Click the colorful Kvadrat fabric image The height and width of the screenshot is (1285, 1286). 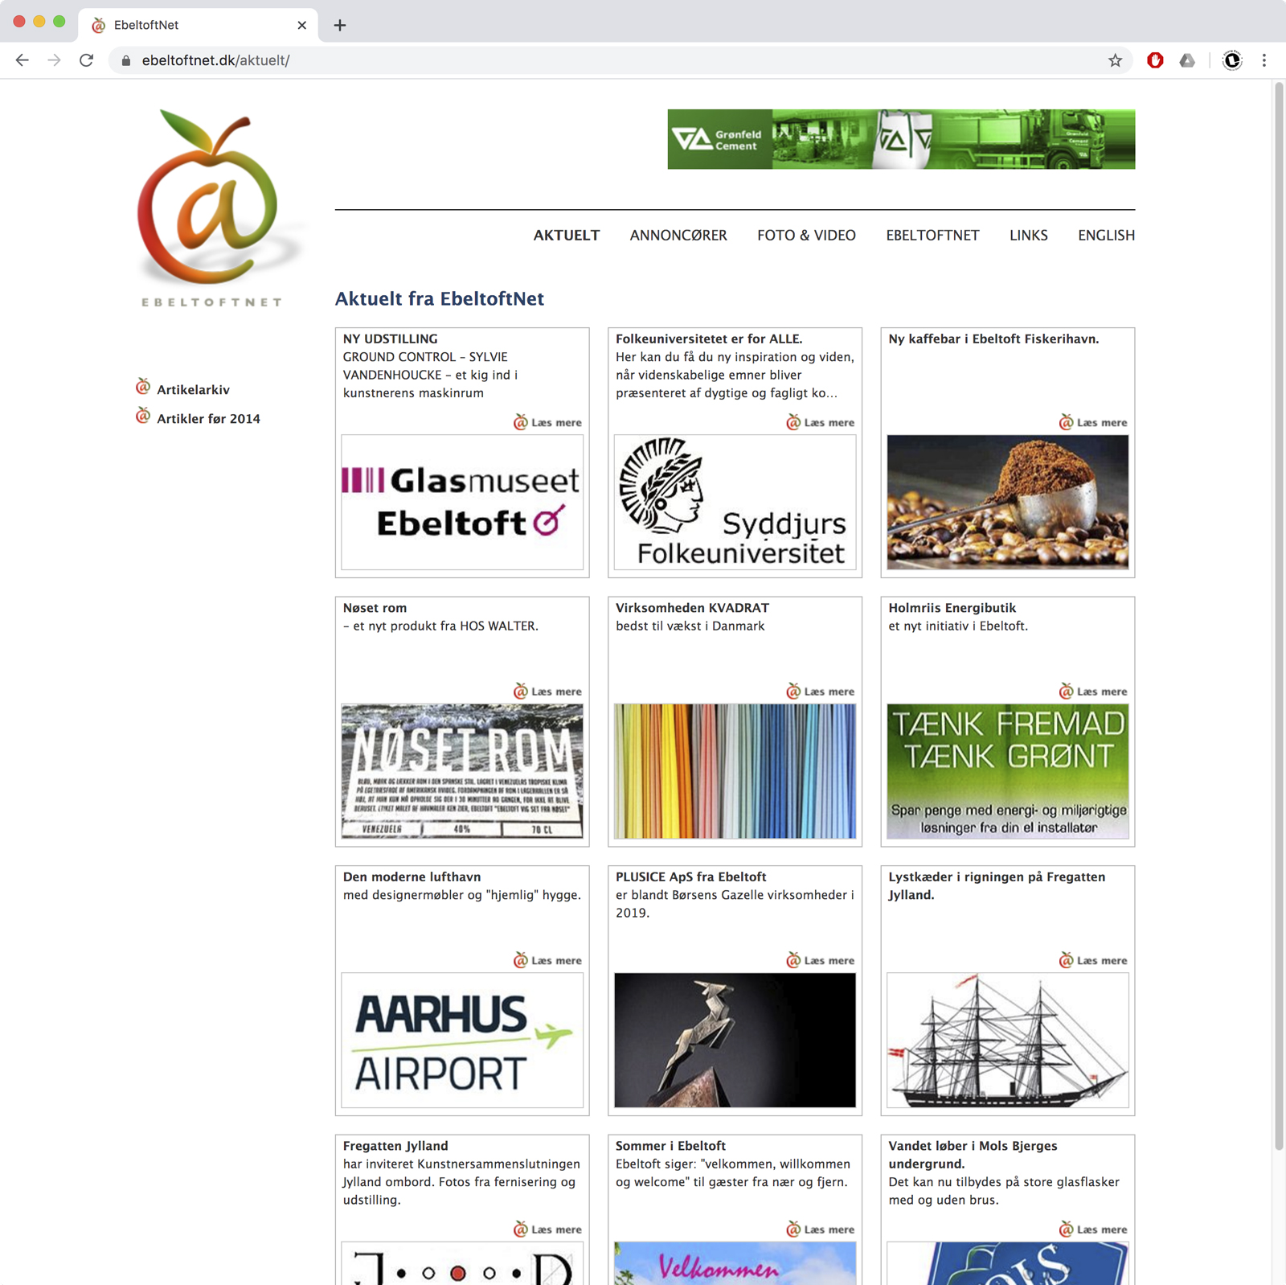pos(735,771)
